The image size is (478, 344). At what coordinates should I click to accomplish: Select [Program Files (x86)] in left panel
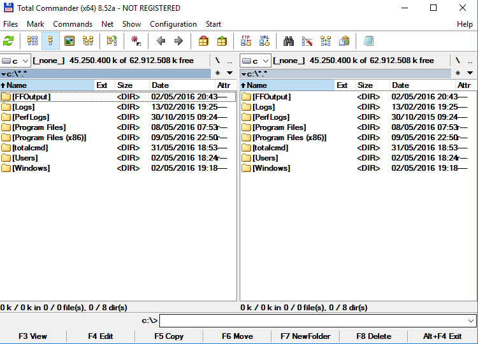coord(118,138)
